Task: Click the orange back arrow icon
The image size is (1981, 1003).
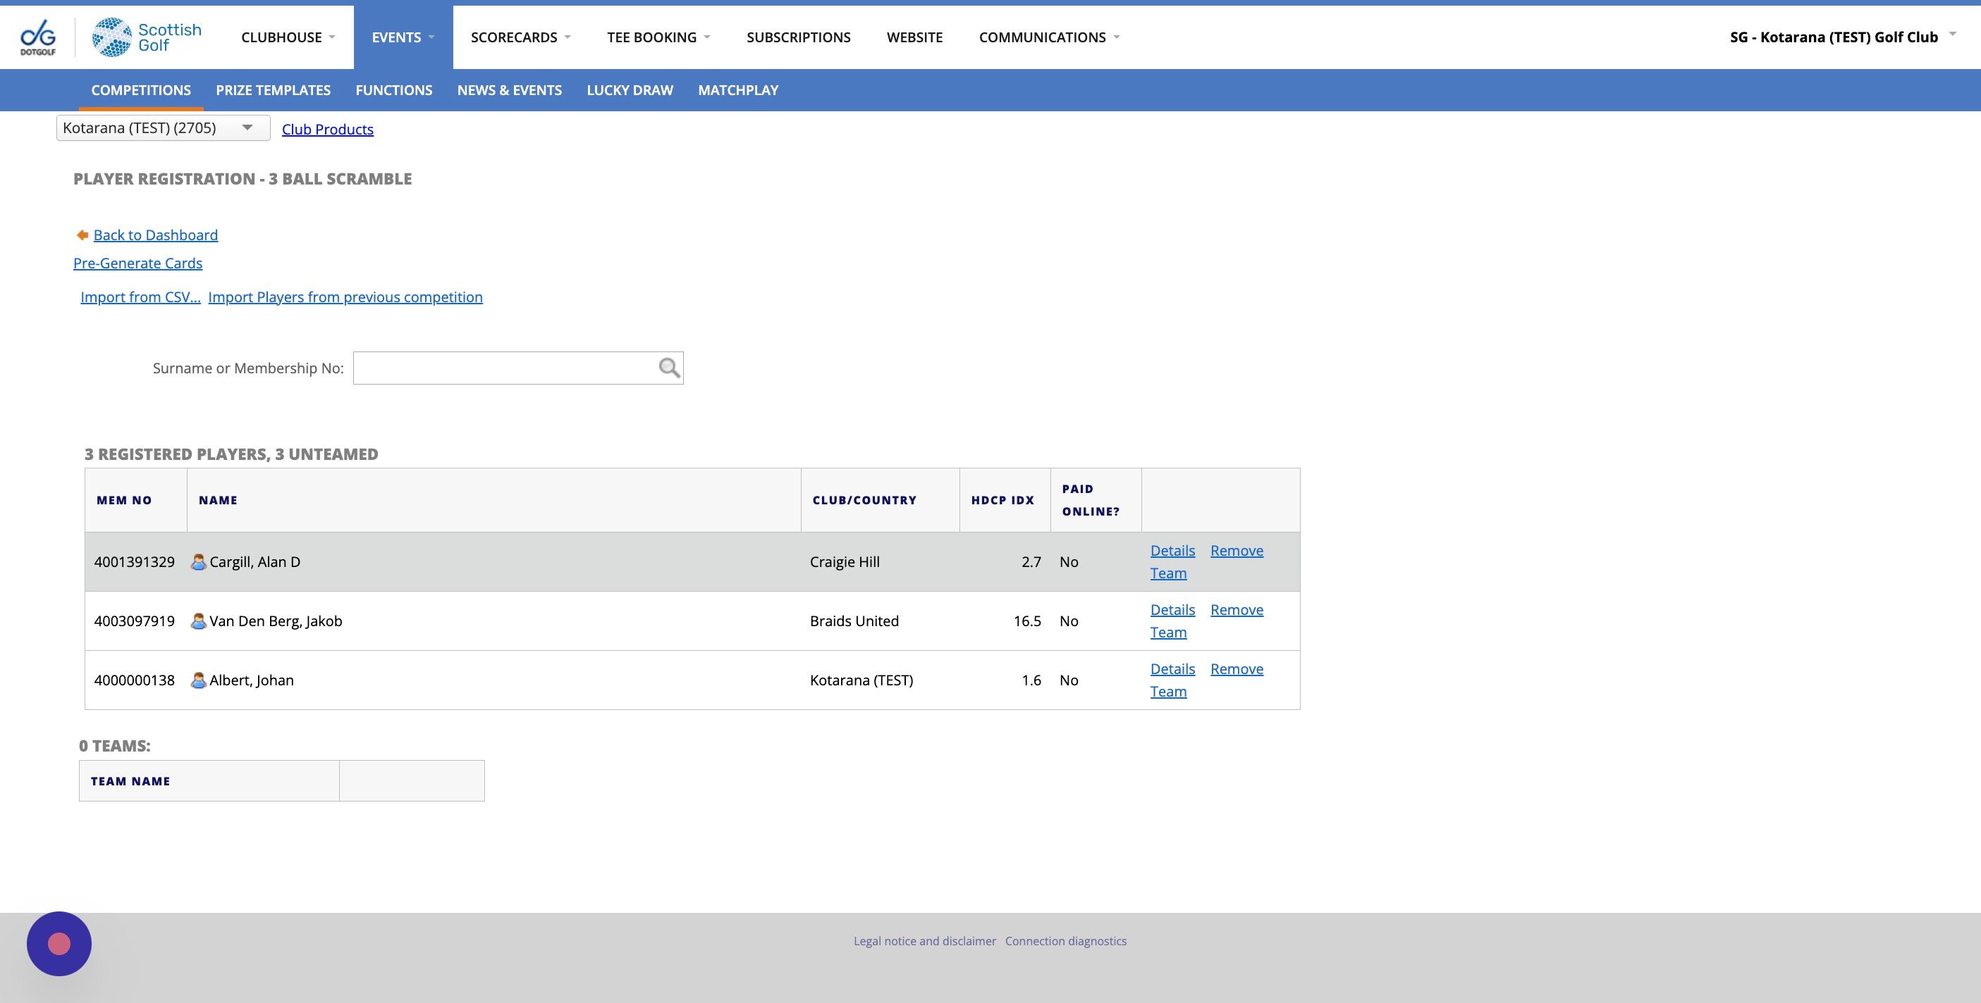Action: pos(82,235)
